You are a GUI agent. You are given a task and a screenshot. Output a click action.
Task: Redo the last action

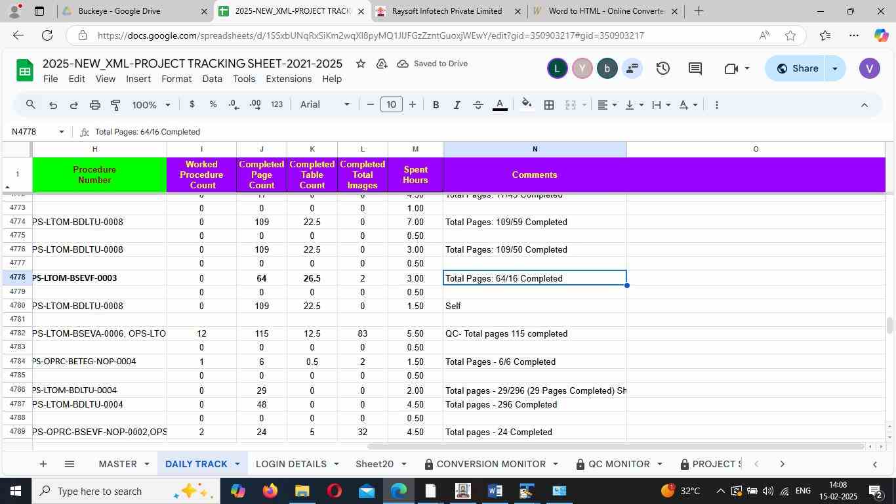coord(74,105)
